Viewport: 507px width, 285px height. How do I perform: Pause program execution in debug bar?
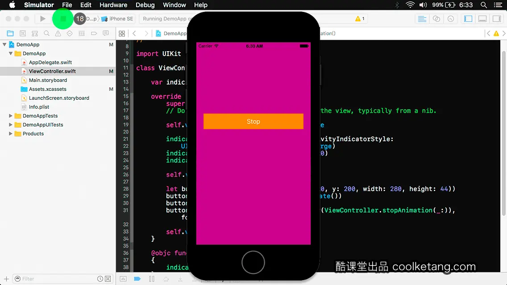click(152, 279)
